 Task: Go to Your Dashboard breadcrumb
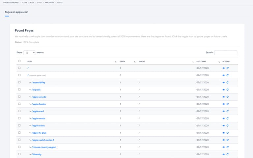click(x=11, y=3)
